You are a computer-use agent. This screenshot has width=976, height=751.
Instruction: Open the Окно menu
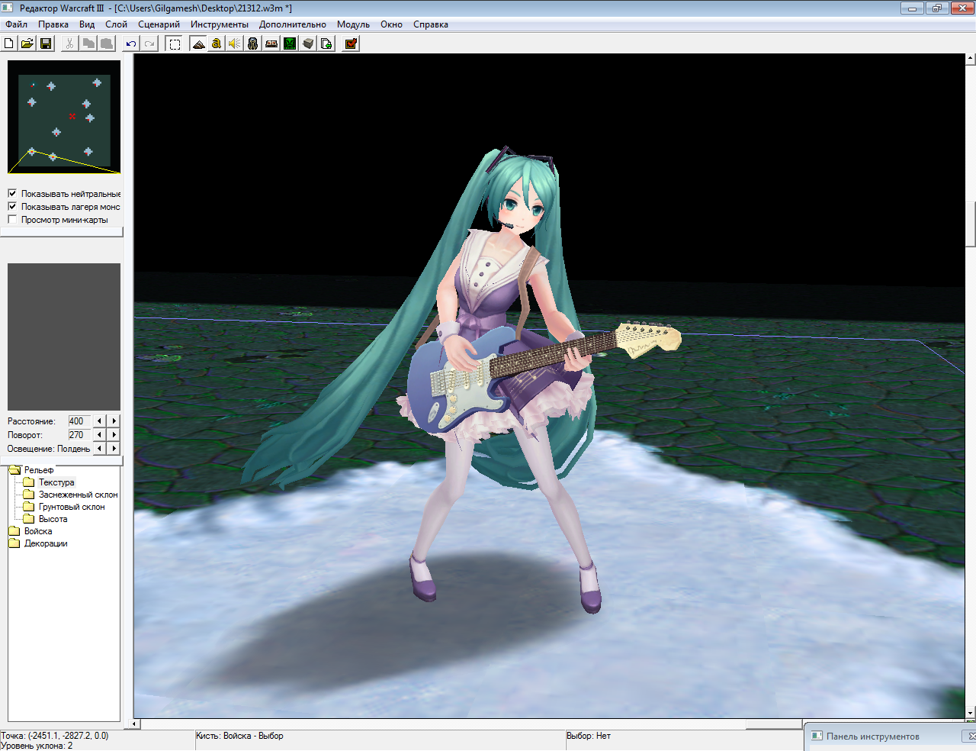coord(391,24)
